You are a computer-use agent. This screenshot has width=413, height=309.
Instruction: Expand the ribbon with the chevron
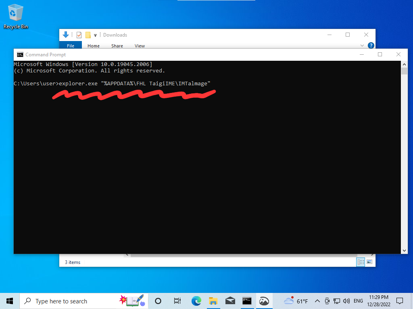click(x=362, y=45)
